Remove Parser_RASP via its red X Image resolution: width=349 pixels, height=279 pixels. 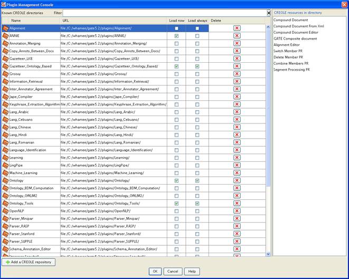(x=237, y=226)
